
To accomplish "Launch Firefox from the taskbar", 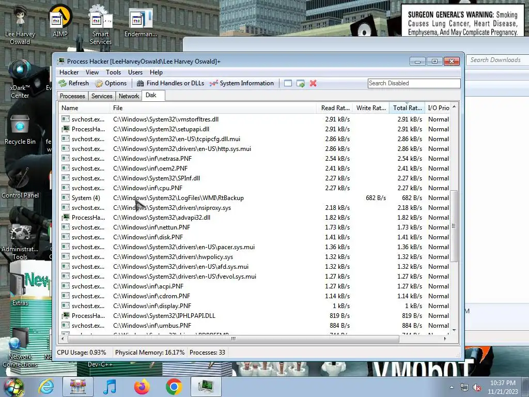I will (142, 387).
